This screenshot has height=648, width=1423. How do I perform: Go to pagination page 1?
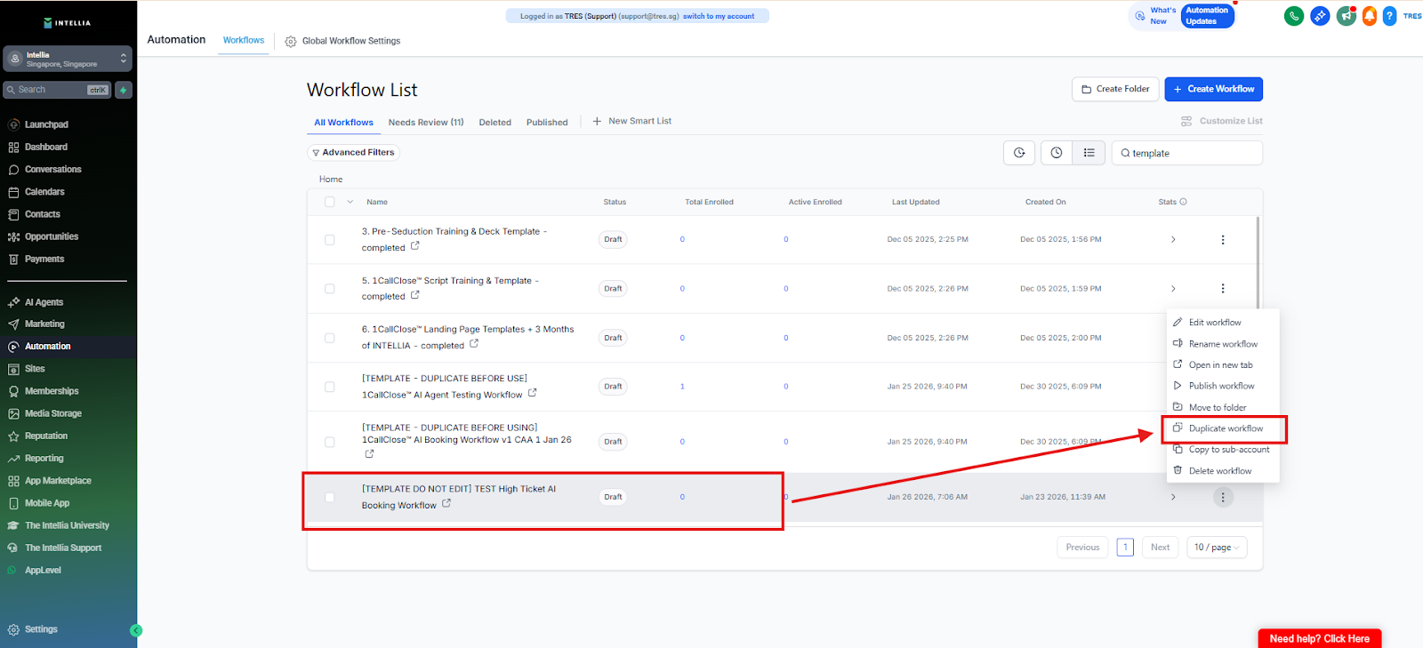(1125, 548)
